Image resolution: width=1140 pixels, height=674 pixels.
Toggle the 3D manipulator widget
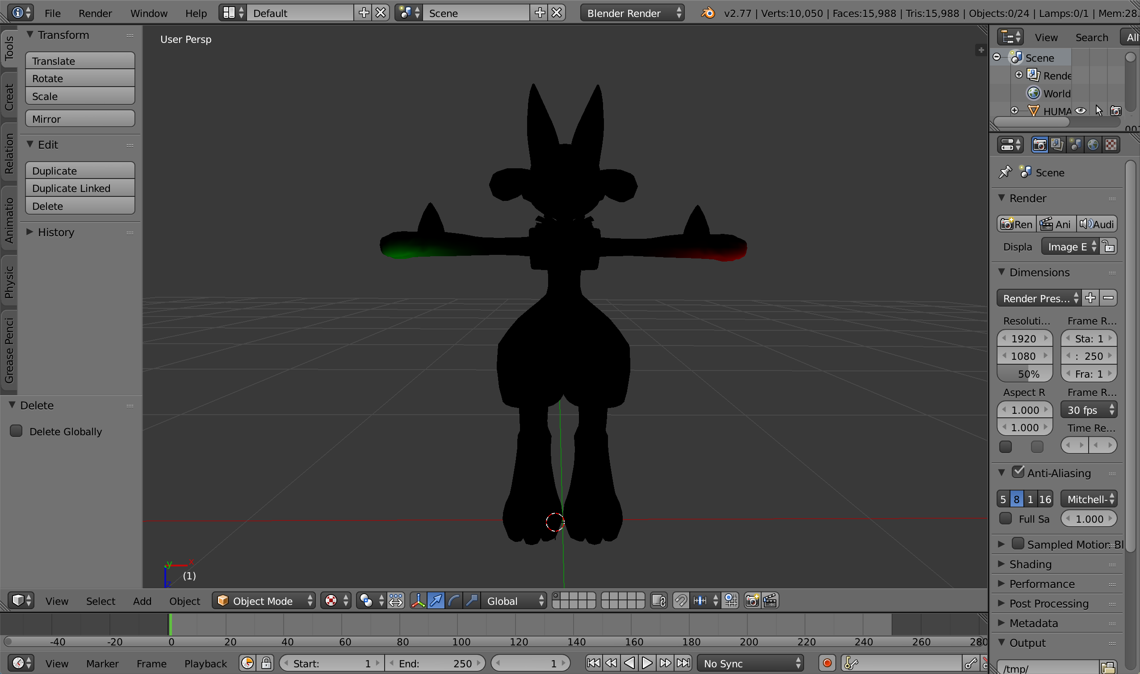point(418,600)
